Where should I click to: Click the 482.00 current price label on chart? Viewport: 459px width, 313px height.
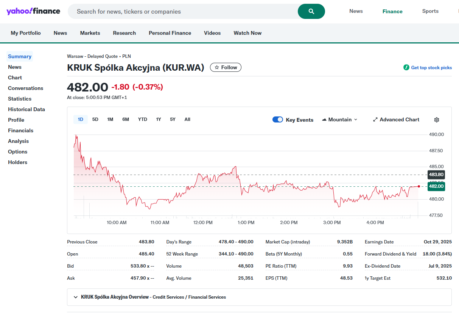(x=436, y=186)
